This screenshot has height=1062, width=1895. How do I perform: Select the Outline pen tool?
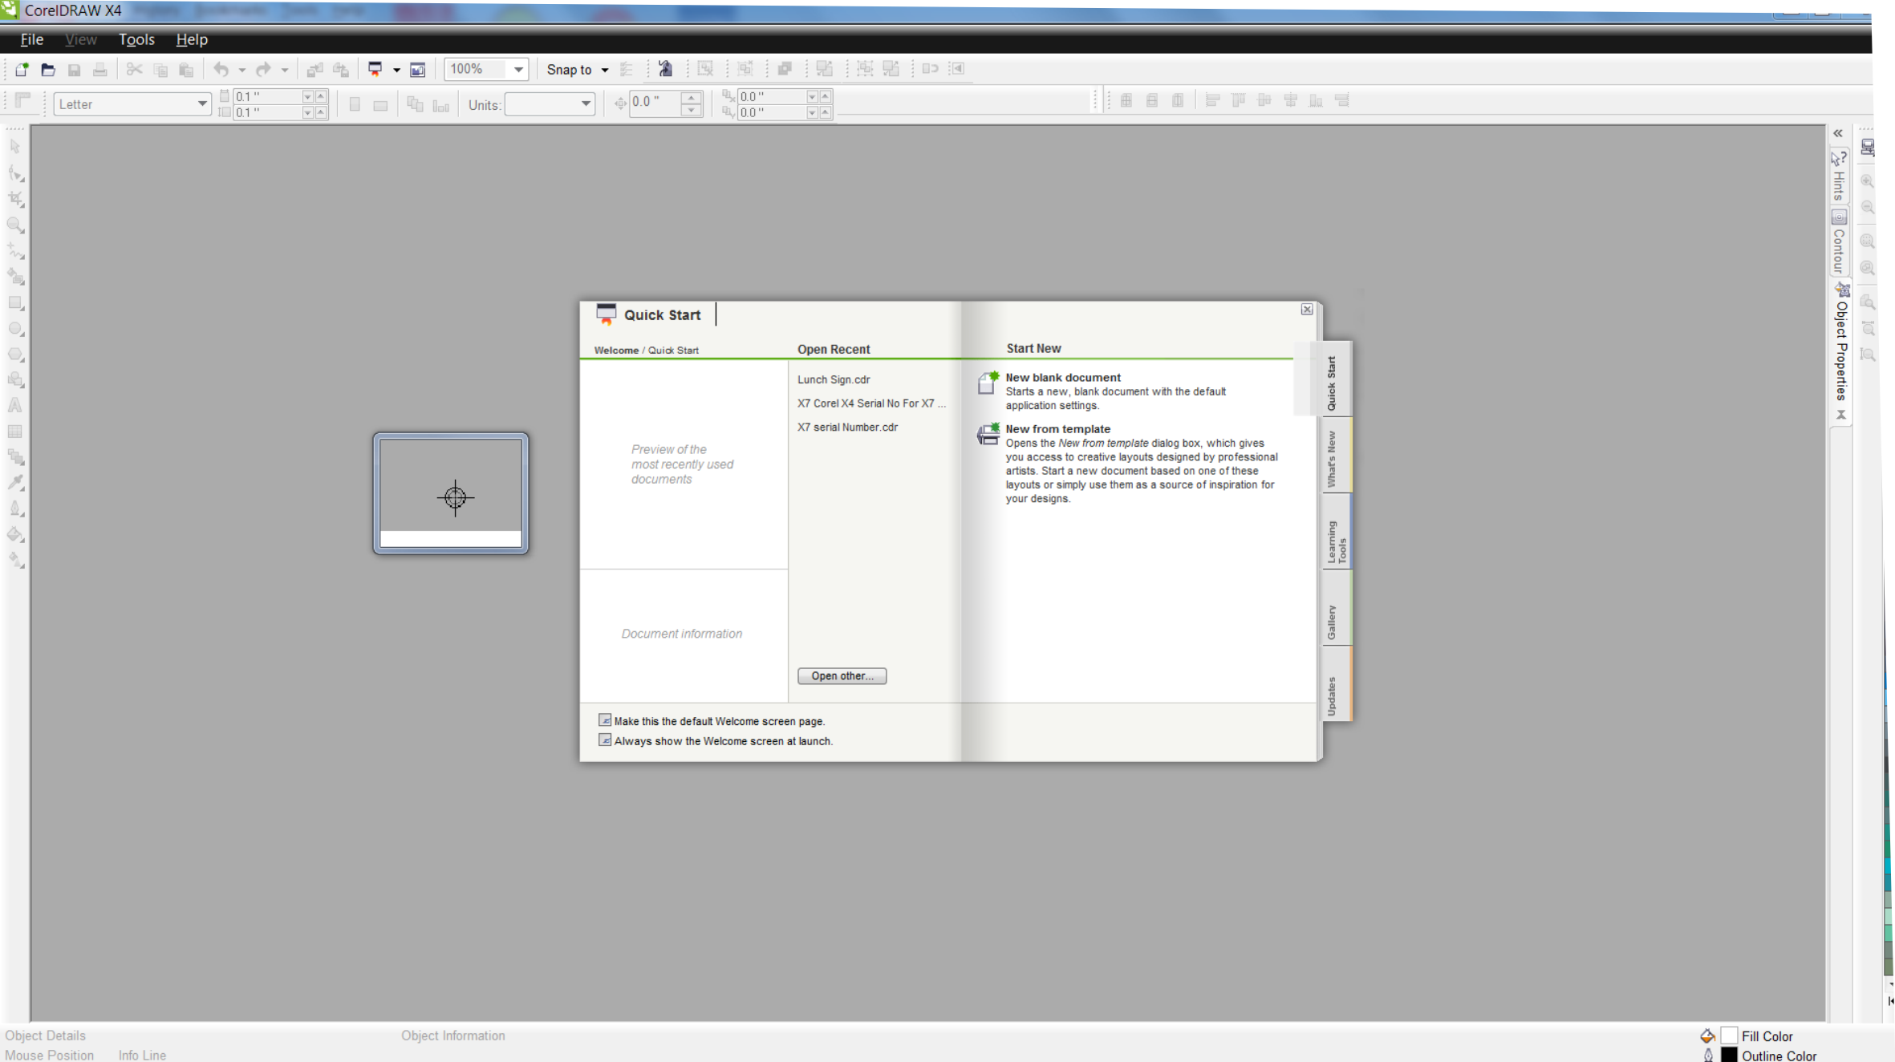click(15, 509)
